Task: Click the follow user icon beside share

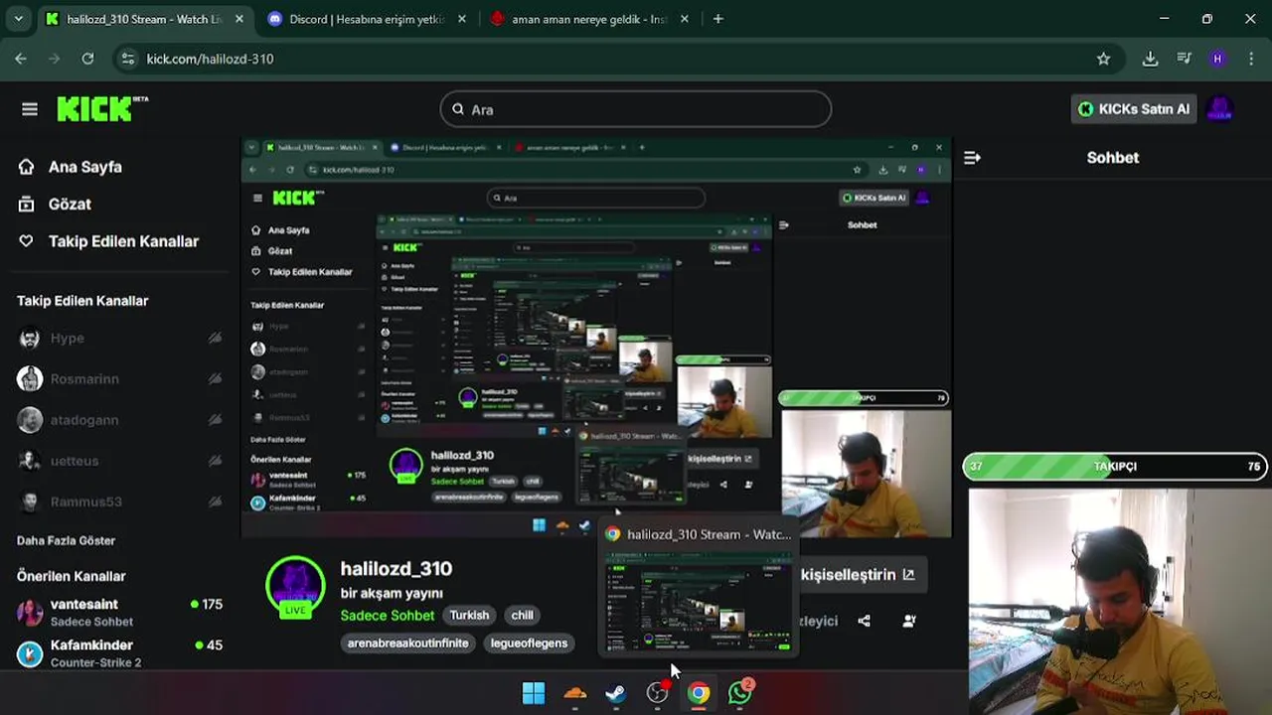Action: [x=909, y=621]
